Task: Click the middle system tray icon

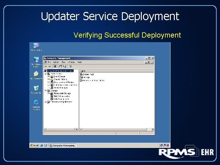Action: [x=164, y=145]
